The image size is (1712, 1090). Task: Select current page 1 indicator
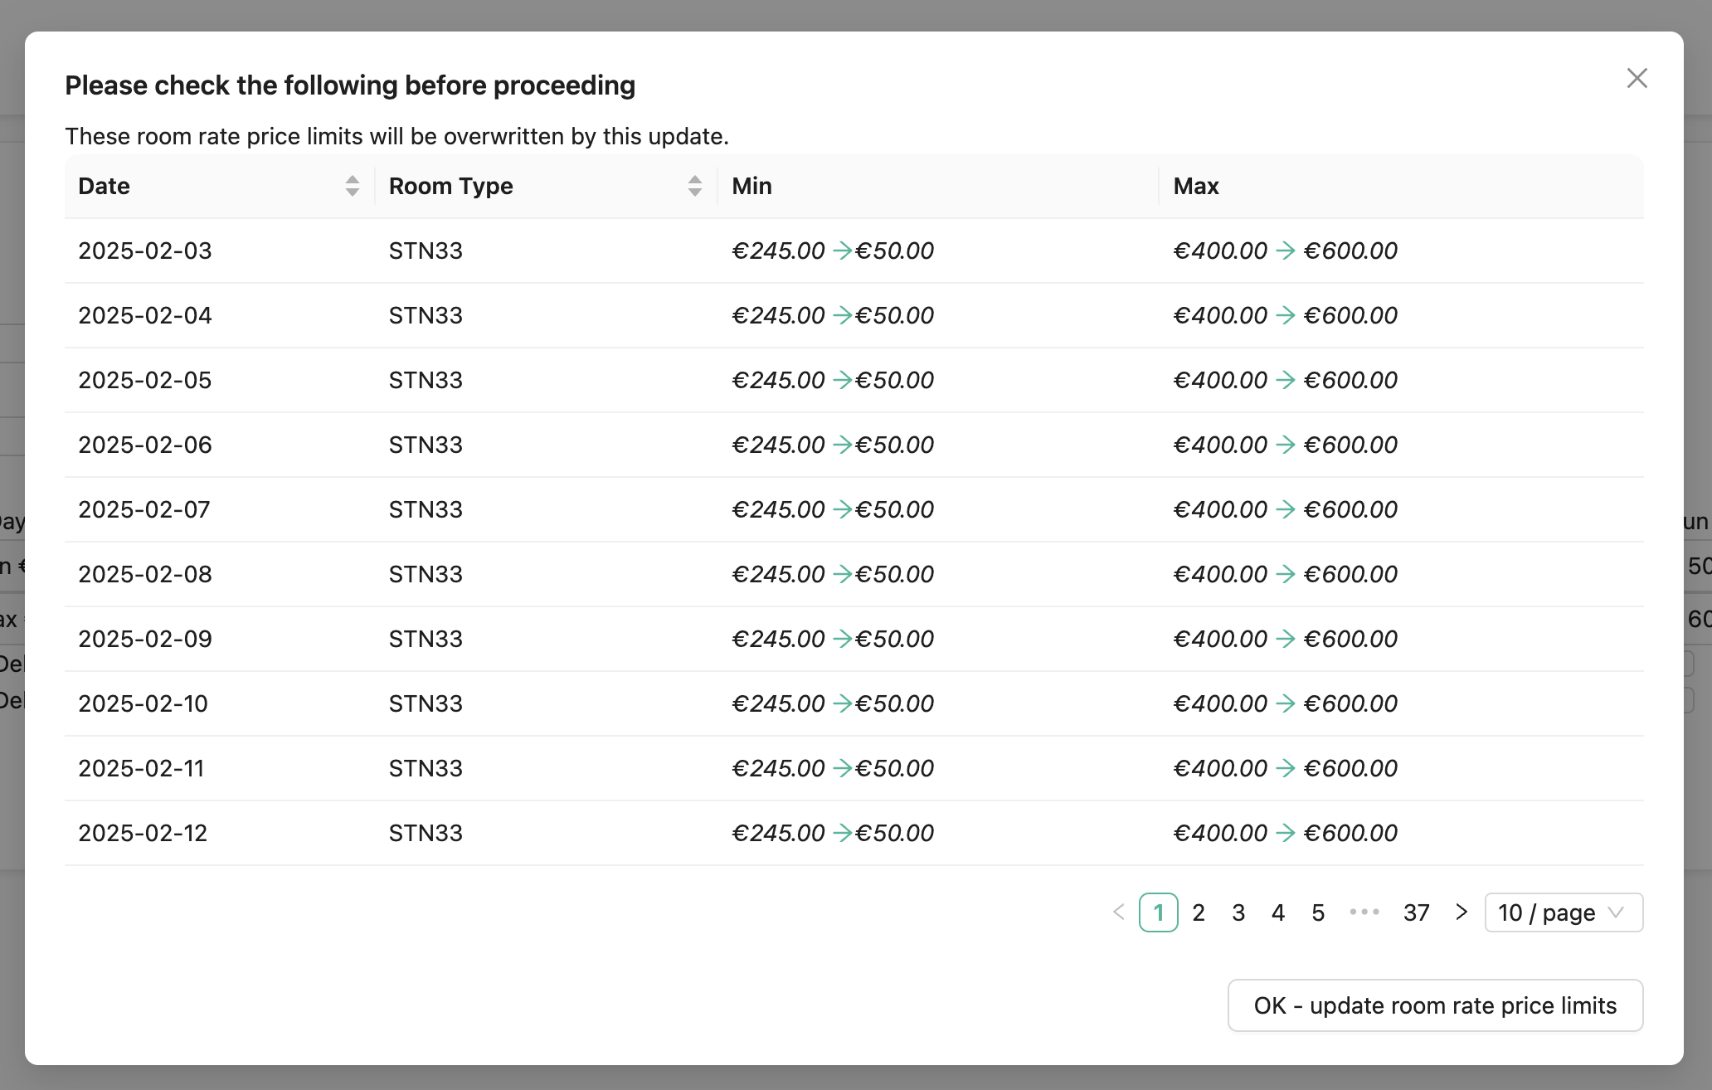click(x=1159, y=912)
